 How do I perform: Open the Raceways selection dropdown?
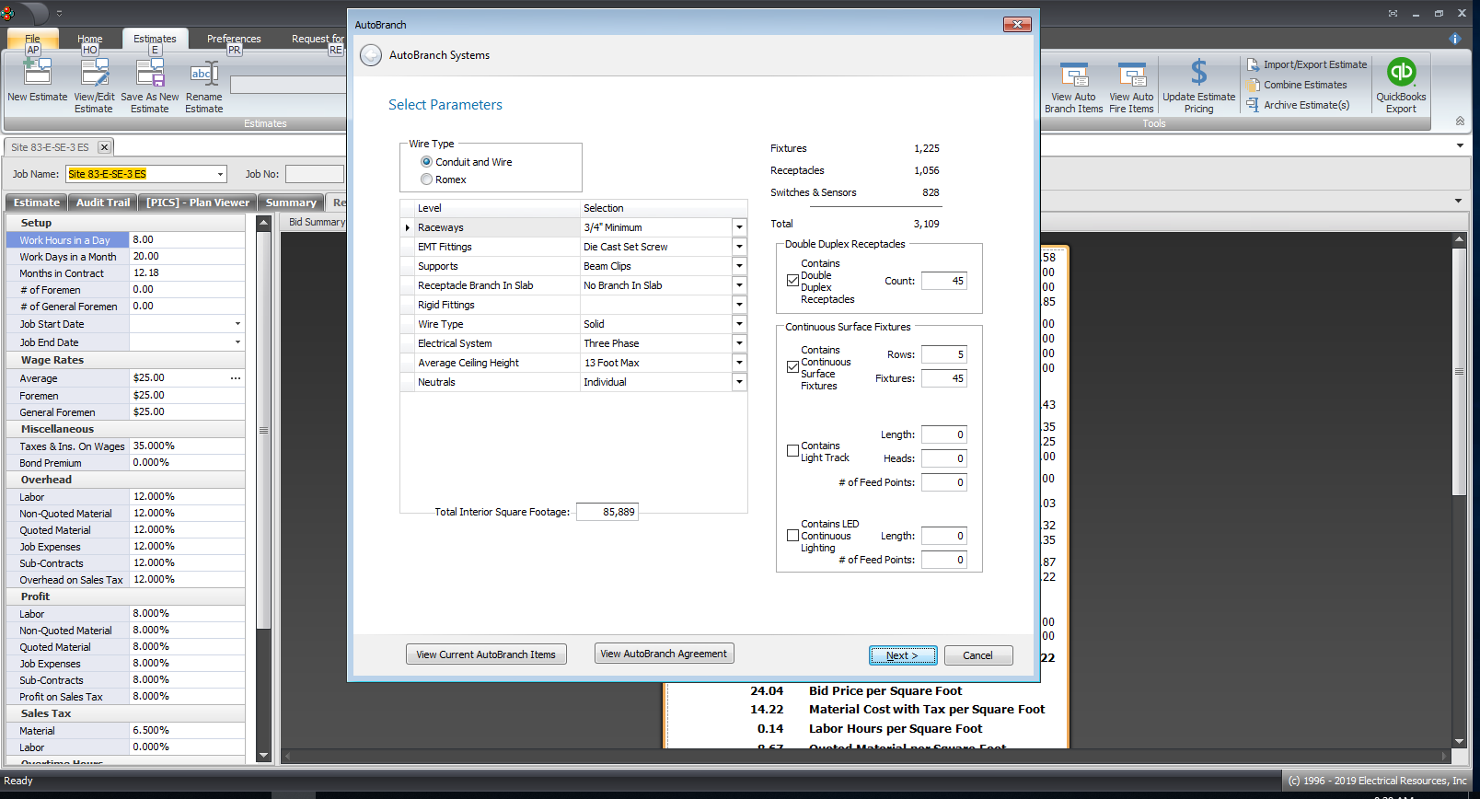coord(738,227)
